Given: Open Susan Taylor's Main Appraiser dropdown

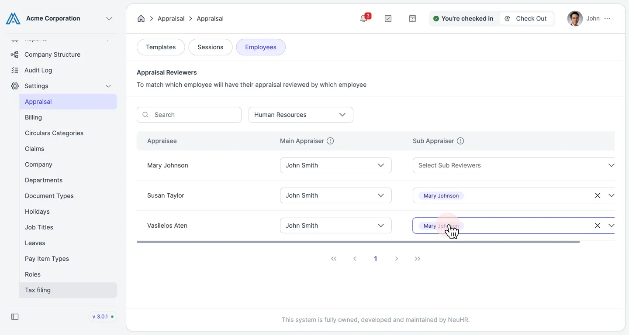Looking at the screenshot, I should point(336,195).
